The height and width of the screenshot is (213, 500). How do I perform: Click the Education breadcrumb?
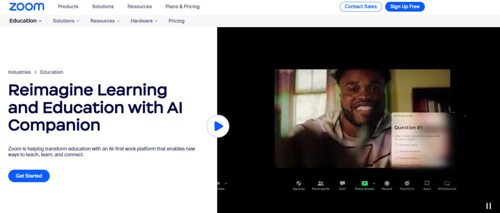click(x=52, y=72)
